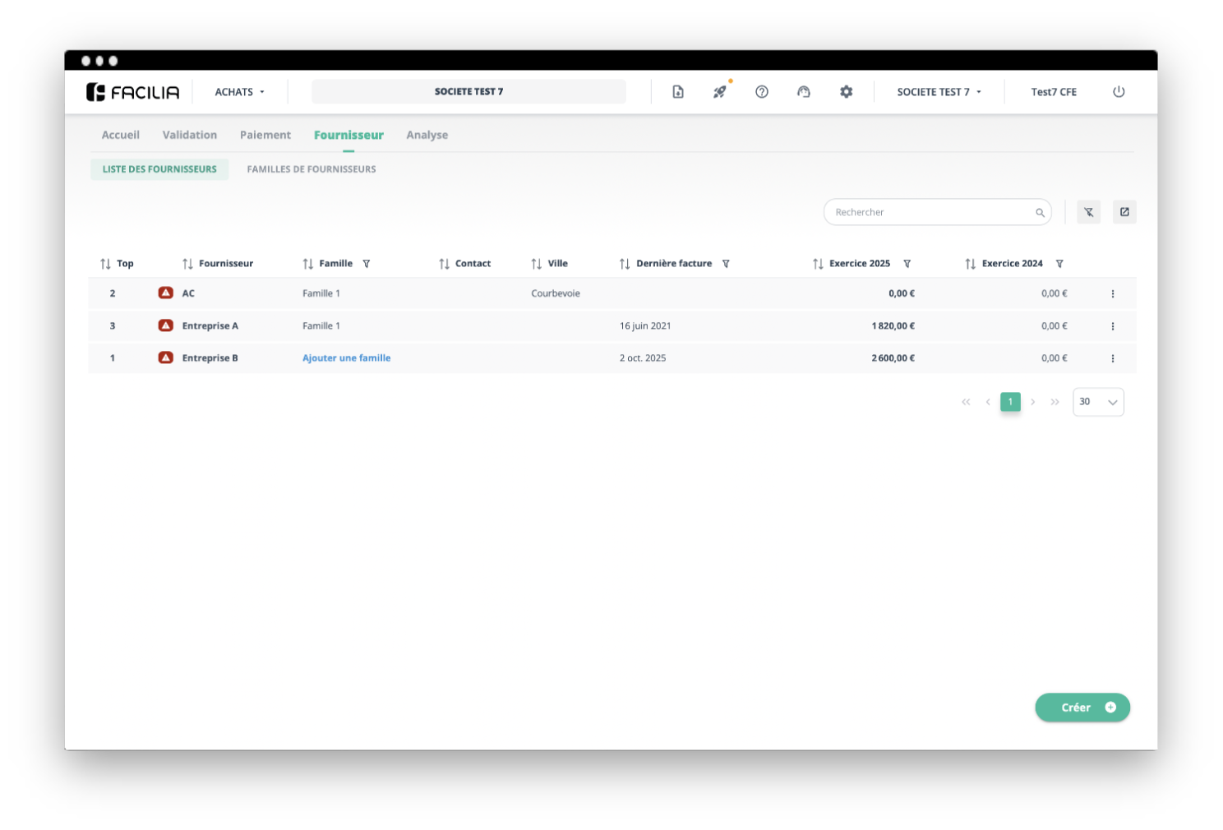Viewport: 1223px width, 830px height.
Task: Open three-dot menu for Entreprise A row
Action: click(1113, 326)
